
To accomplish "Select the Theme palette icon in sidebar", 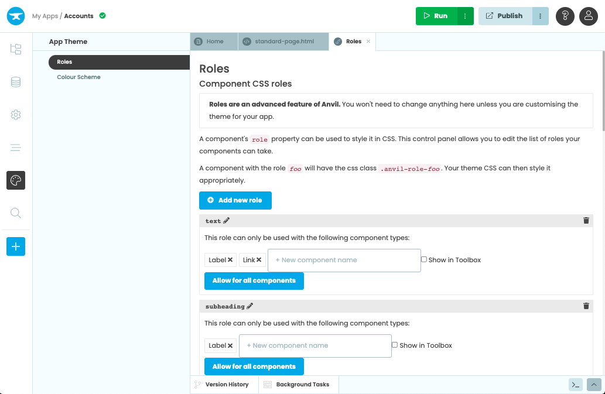I will click(16, 180).
